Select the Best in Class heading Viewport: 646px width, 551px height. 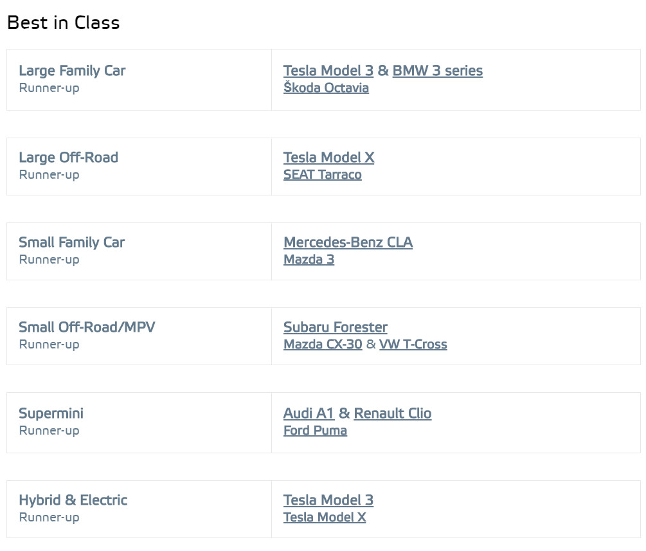tap(64, 23)
